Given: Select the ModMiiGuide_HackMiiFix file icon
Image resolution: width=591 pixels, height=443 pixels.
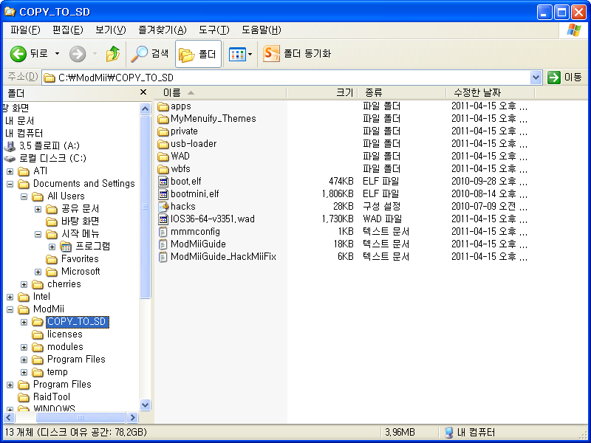Looking at the screenshot, I should click(x=163, y=256).
